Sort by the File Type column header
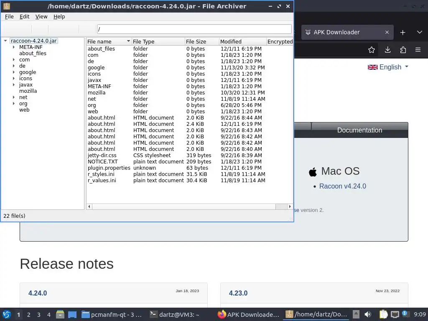 tap(158, 41)
